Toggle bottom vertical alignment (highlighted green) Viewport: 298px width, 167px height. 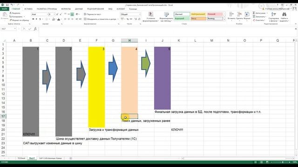tap(72, 14)
